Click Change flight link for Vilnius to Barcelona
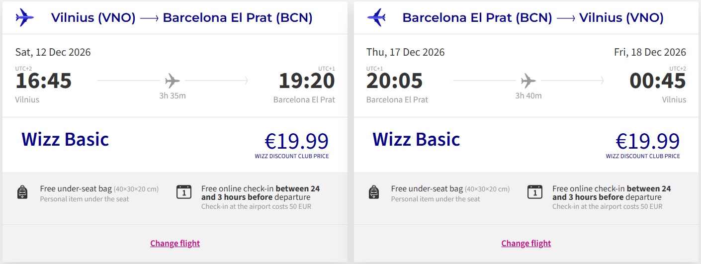The width and height of the screenshot is (701, 264). coord(175,243)
